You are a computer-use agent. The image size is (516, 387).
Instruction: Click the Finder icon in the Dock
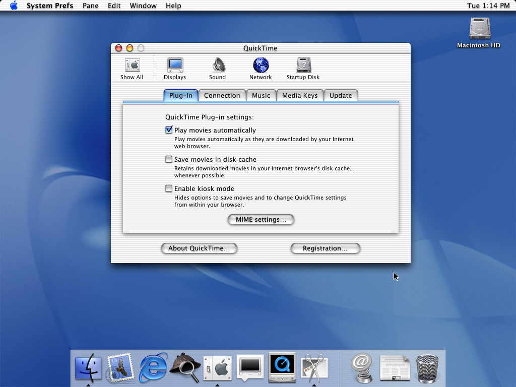coord(88,367)
